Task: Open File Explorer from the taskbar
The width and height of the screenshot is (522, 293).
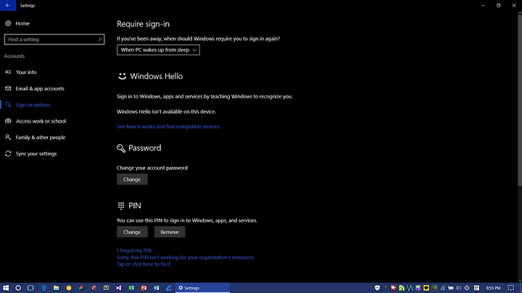Action: tap(57, 288)
